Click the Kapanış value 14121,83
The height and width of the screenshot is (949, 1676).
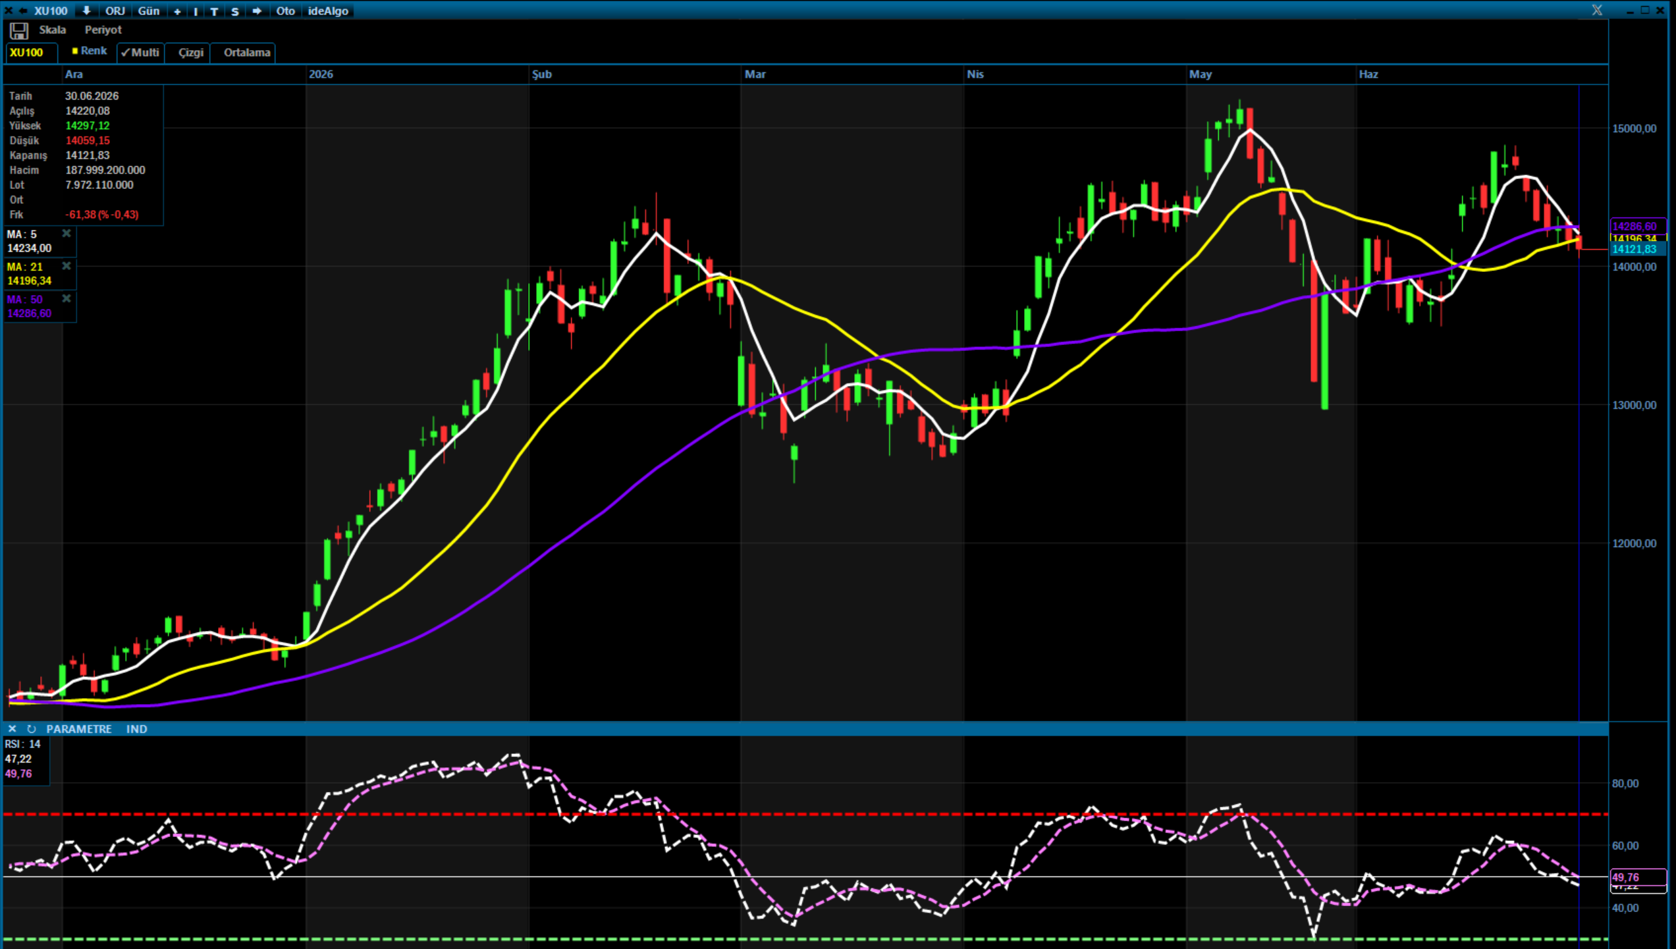88,155
